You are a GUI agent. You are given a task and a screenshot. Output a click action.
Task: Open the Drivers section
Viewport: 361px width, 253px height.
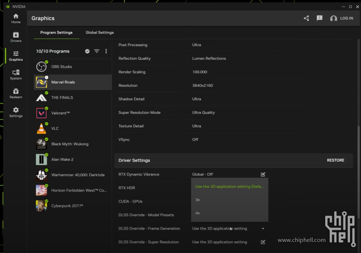[15, 37]
